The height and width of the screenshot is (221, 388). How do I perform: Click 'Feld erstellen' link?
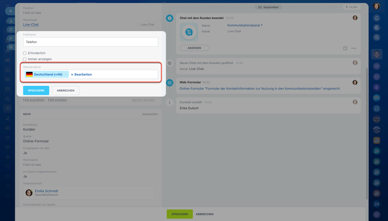(58, 100)
